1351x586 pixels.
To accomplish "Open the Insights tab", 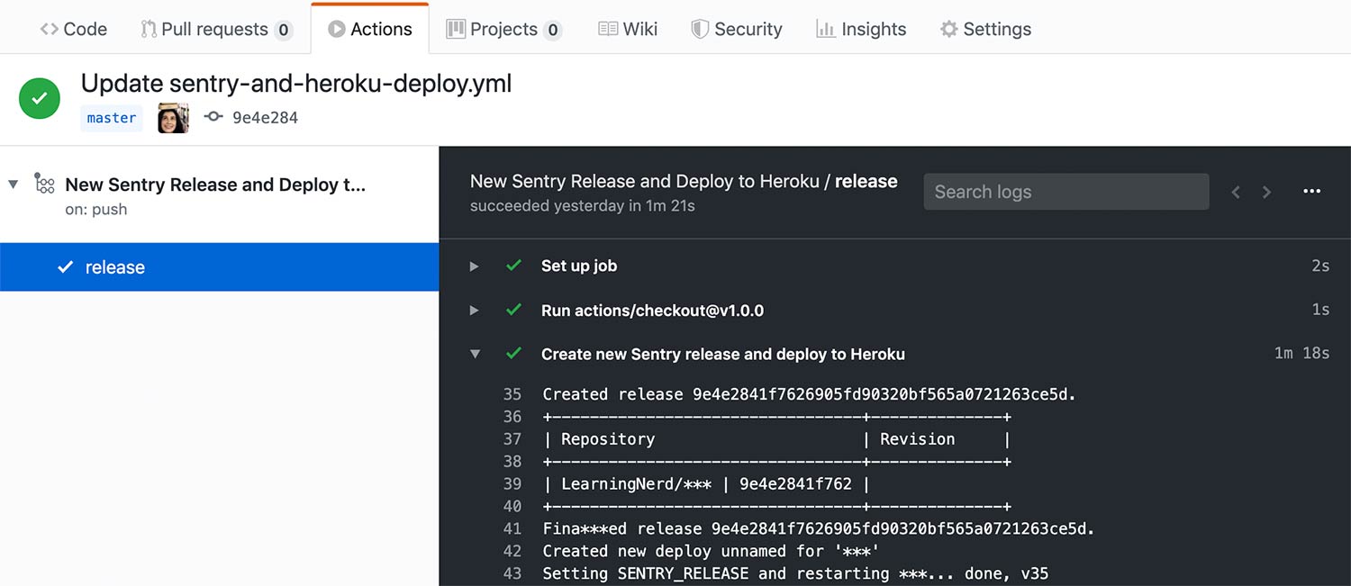I will [x=860, y=29].
